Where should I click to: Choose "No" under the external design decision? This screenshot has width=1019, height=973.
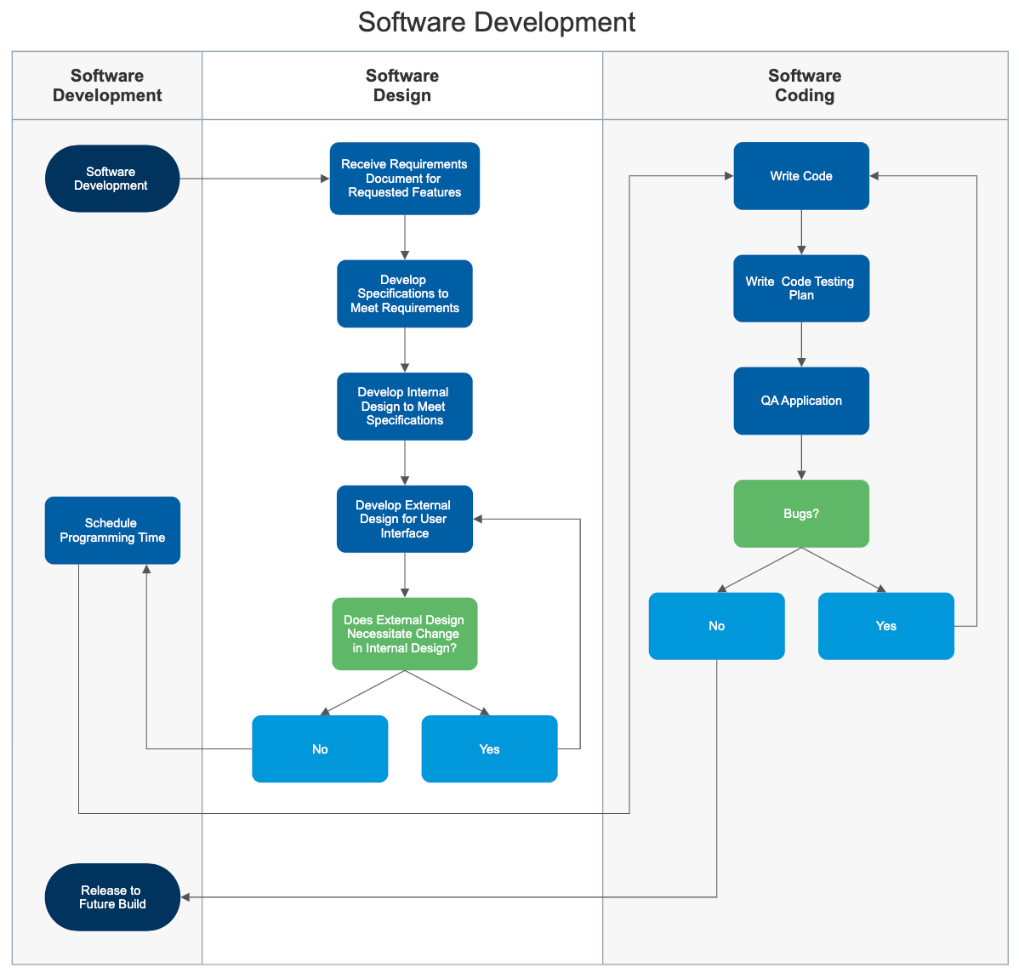point(320,748)
